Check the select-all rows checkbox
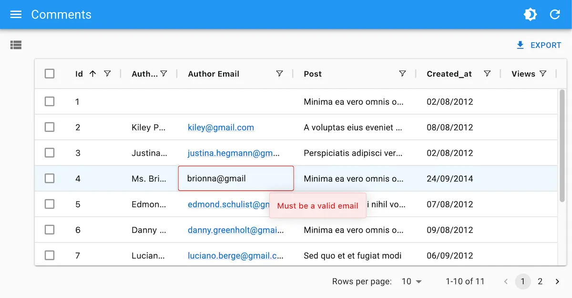 (50, 74)
